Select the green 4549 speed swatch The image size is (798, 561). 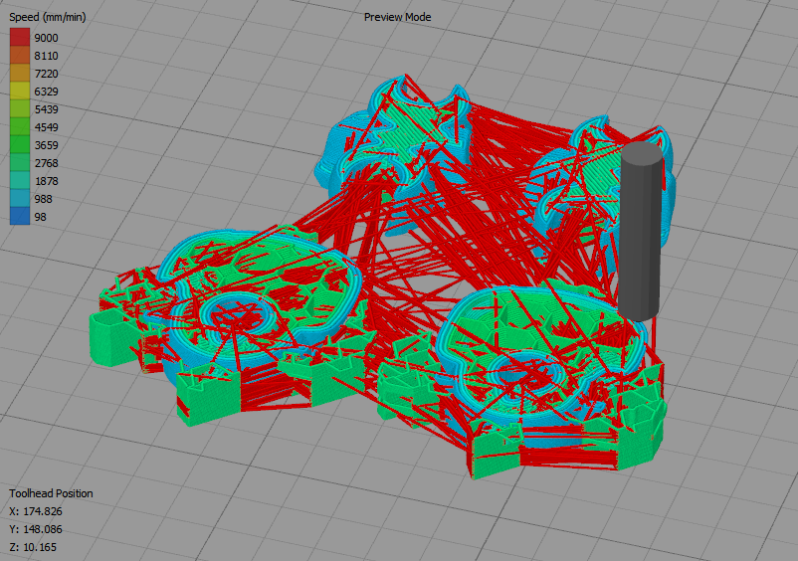pyautogui.click(x=20, y=127)
